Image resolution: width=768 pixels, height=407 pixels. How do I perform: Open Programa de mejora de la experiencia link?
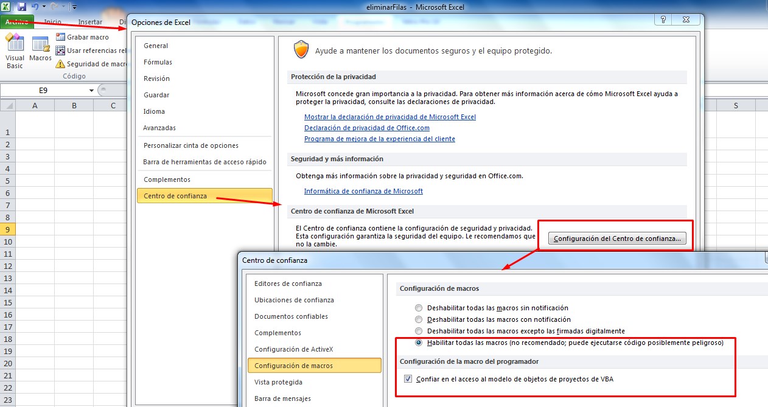379,139
